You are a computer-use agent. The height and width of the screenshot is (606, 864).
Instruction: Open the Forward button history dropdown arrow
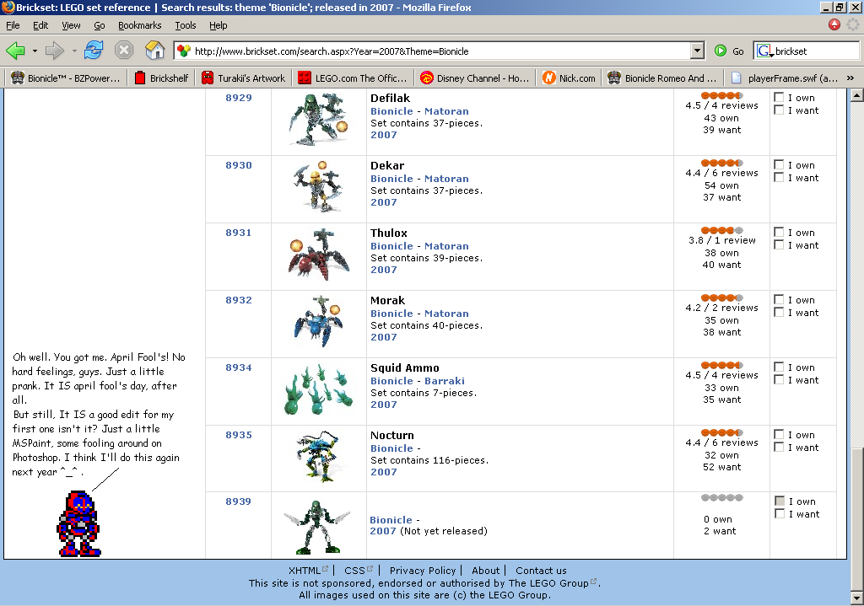pyautogui.click(x=74, y=51)
